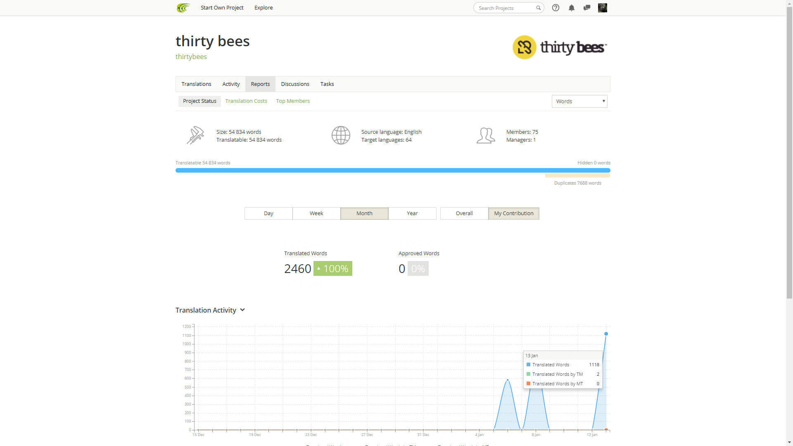The width and height of the screenshot is (793, 446).
Task: Switch to the Translations tab
Action: pyautogui.click(x=196, y=84)
